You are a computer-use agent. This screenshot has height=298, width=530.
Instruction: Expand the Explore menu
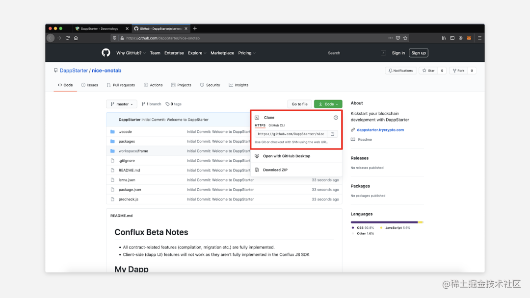(197, 53)
